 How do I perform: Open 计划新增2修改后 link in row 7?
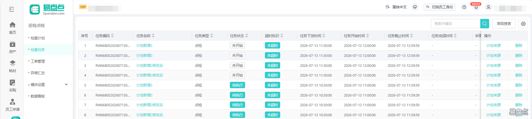[x=150, y=105]
